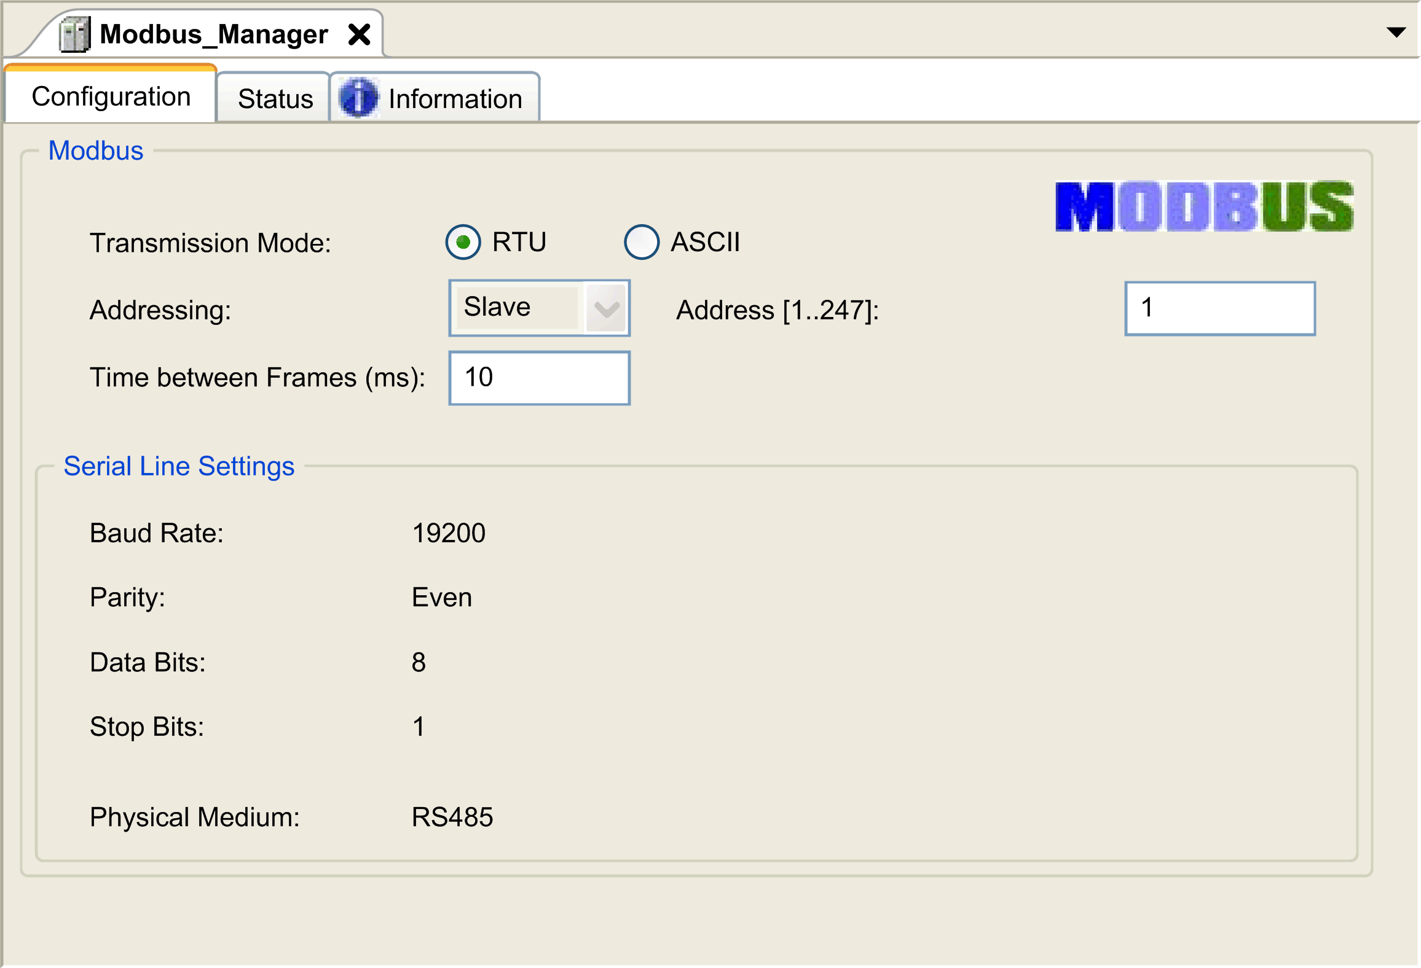Select the RTU transmission mode
This screenshot has height=968, width=1421.
[463, 242]
